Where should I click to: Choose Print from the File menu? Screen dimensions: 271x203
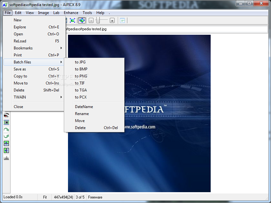point(34,55)
